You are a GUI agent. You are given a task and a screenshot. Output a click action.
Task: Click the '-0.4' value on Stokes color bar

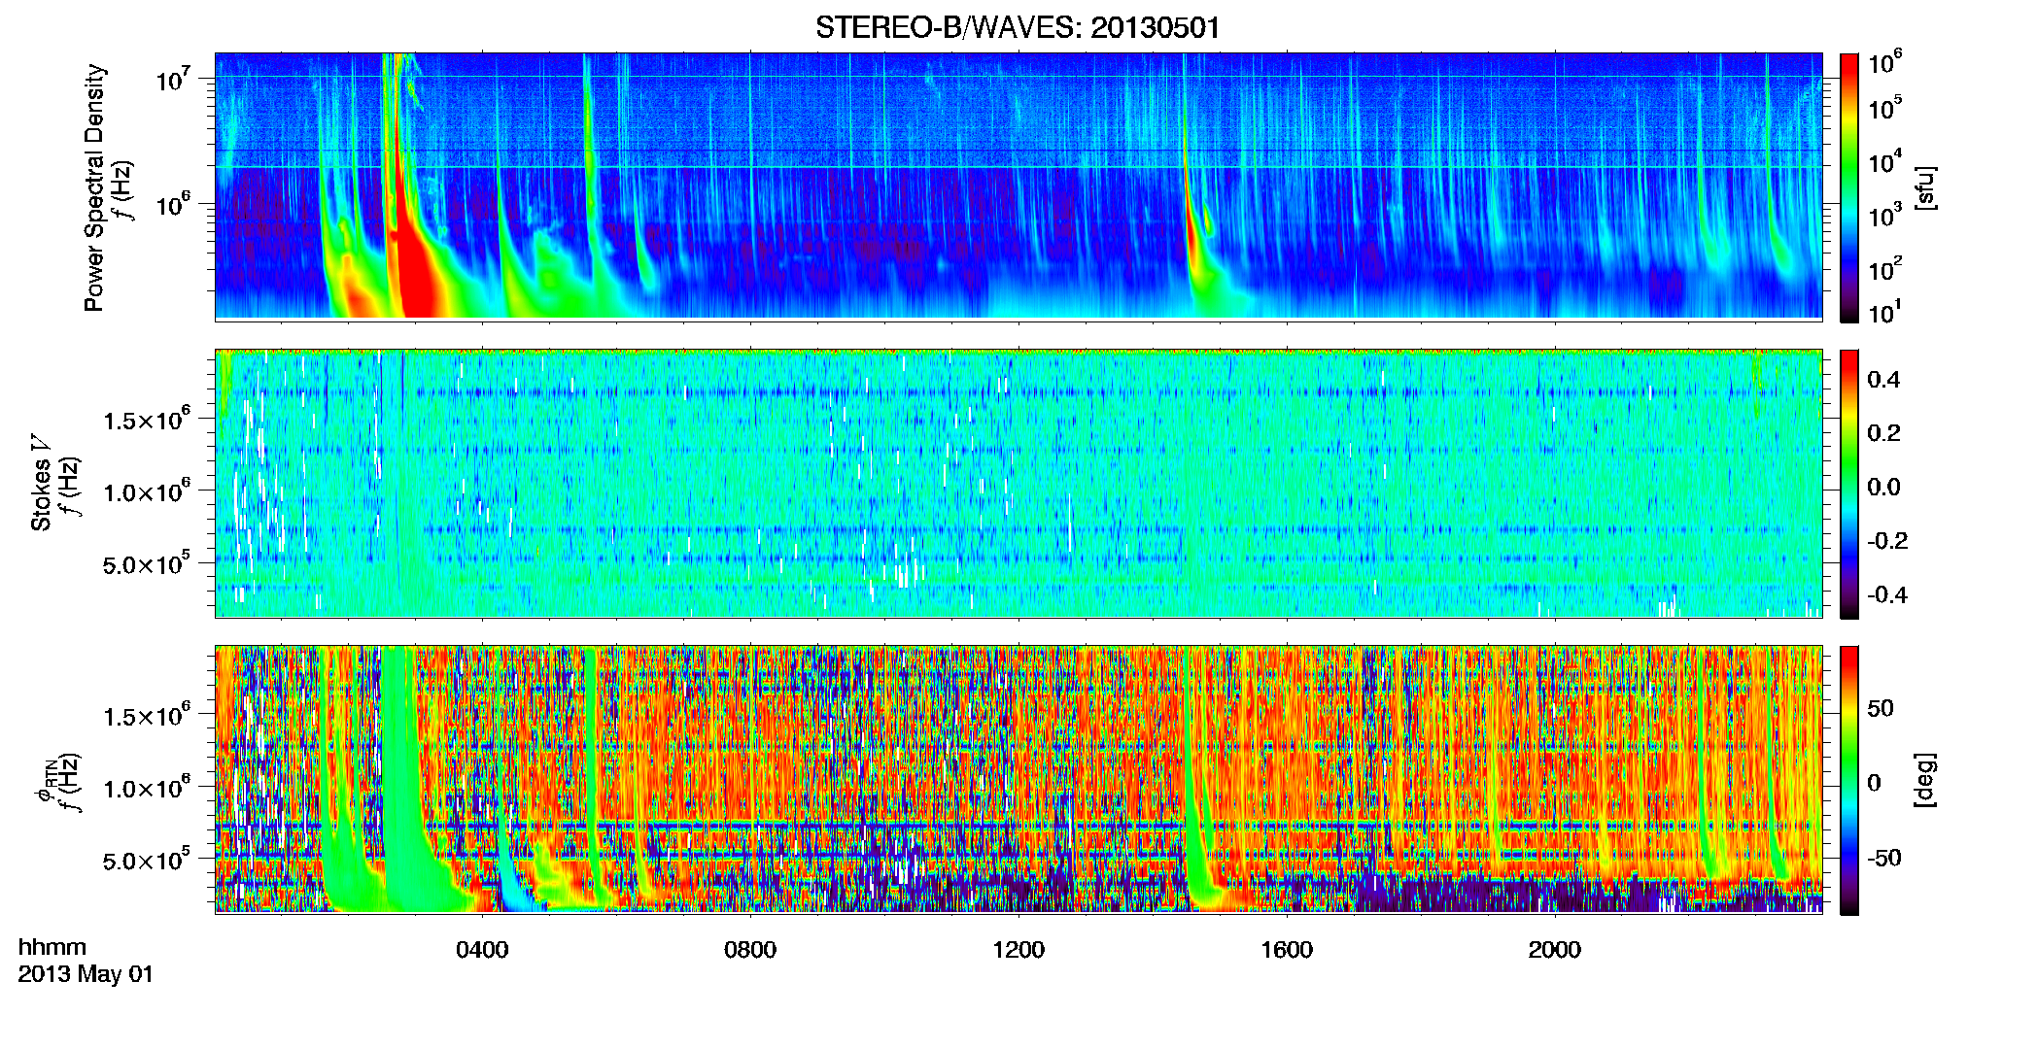click(x=1887, y=594)
